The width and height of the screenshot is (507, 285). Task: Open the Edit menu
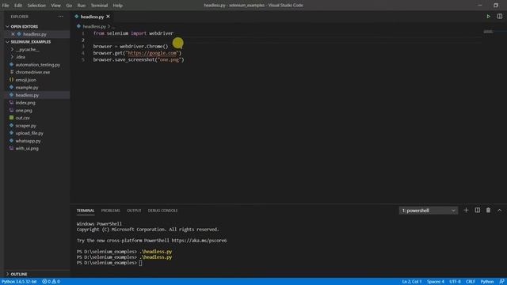tap(18, 6)
